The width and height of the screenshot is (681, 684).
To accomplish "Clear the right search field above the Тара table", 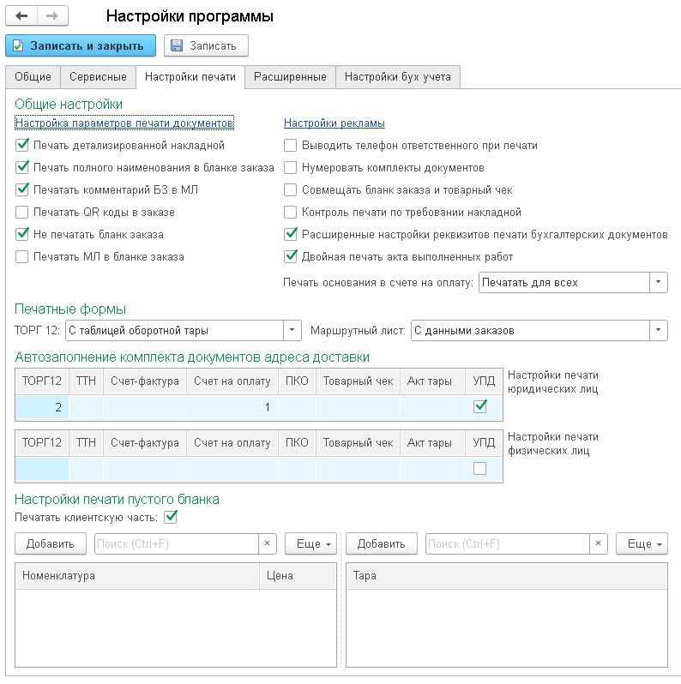I will 598,543.
